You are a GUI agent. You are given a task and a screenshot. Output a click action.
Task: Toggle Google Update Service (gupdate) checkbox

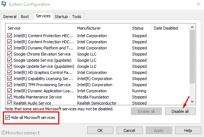(10, 60)
